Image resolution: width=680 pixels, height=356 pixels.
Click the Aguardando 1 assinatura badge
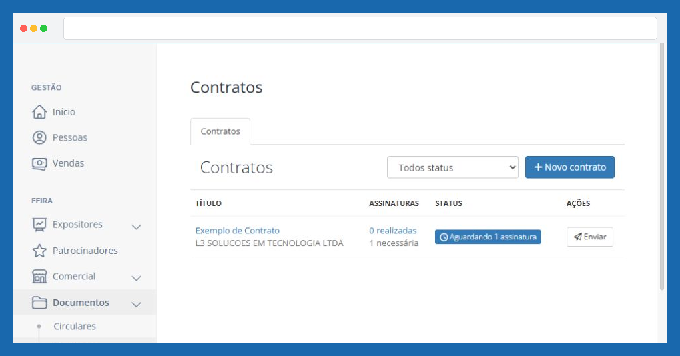pyautogui.click(x=488, y=237)
